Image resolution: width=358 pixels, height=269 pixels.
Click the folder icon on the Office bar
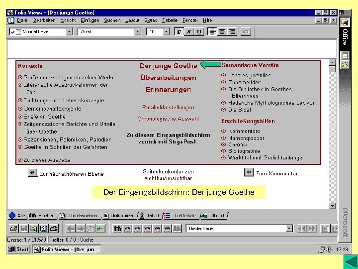[x=345, y=65]
